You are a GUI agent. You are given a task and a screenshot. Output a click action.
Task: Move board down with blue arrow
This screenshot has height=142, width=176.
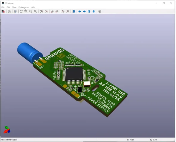click(x=94, y=11)
